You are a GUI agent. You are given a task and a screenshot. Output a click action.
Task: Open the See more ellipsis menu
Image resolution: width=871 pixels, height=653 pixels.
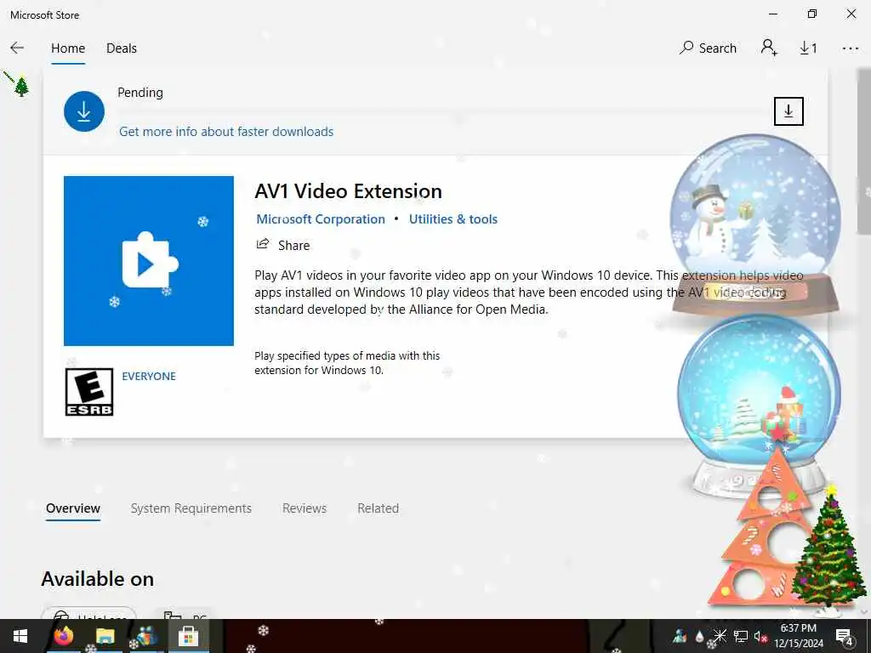[850, 48]
